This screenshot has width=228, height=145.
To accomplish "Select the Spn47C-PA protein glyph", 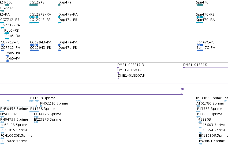I will [200, 50].
